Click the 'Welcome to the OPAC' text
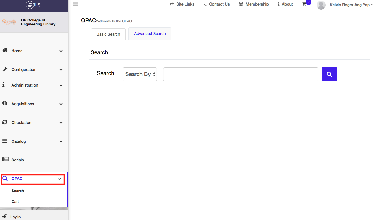This screenshot has width=389, height=220. click(x=114, y=21)
